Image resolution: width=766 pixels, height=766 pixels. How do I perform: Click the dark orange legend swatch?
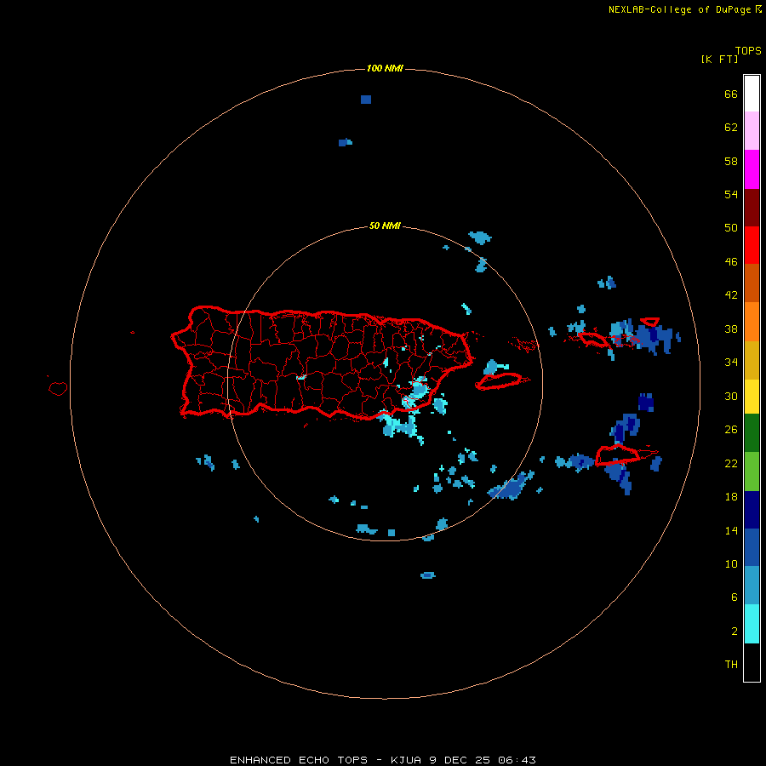coord(752,283)
